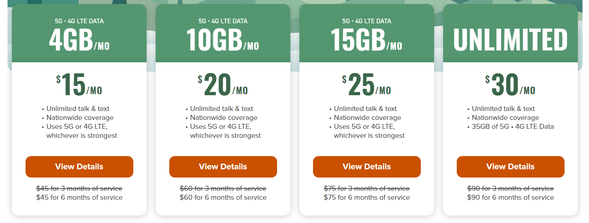Select "$75 for 6 months of service" text

click(x=367, y=198)
